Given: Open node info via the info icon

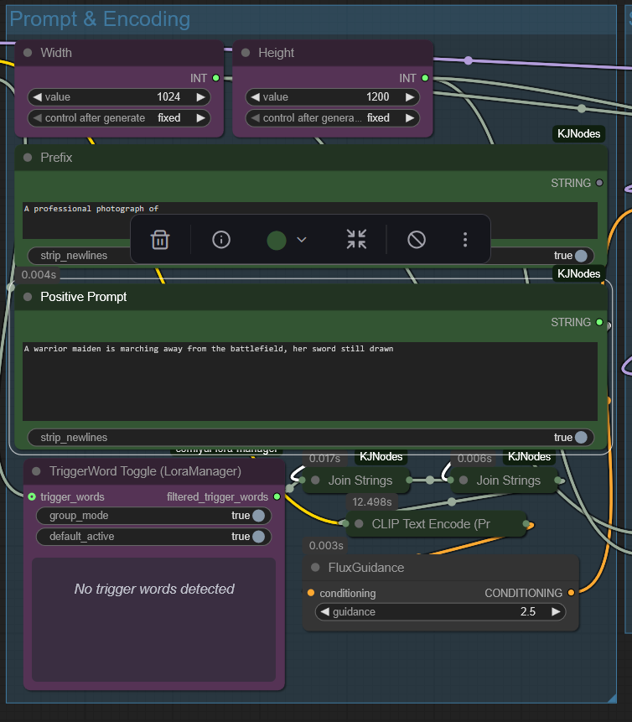Looking at the screenshot, I should click(221, 240).
